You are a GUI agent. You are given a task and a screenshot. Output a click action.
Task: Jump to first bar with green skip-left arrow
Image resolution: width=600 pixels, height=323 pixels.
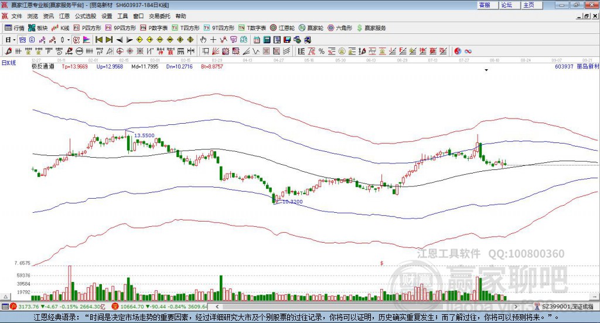98,40
